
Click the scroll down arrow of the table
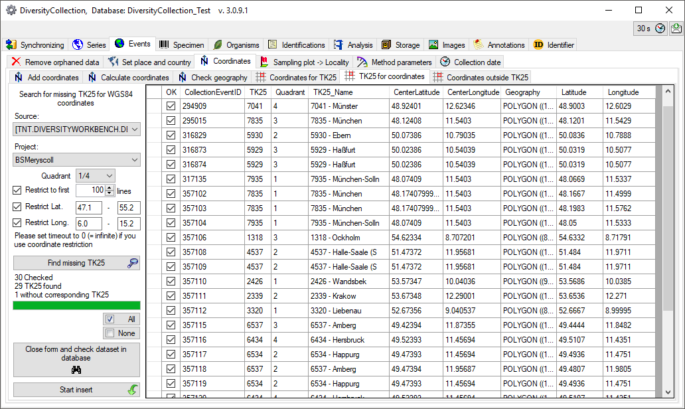click(x=668, y=392)
